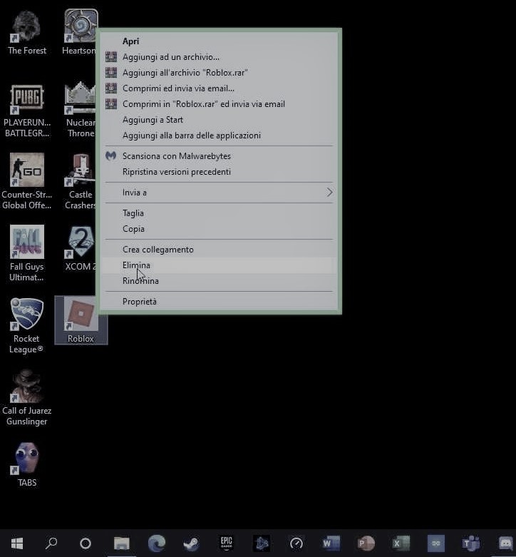Launch Excel from the taskbar
Screen dimensions: 516x557
[x=401, y=543]
